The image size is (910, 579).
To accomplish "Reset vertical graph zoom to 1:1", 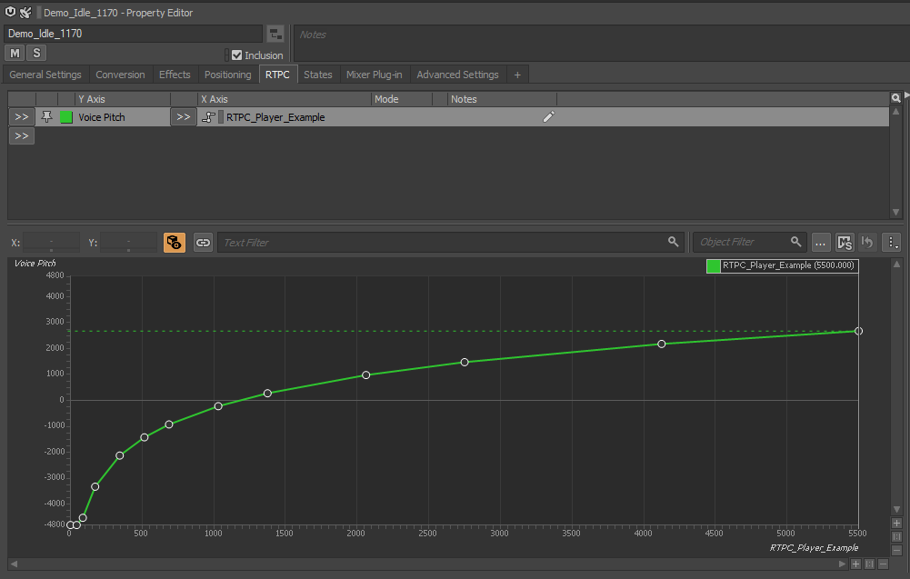I will (x=896, y=536).
